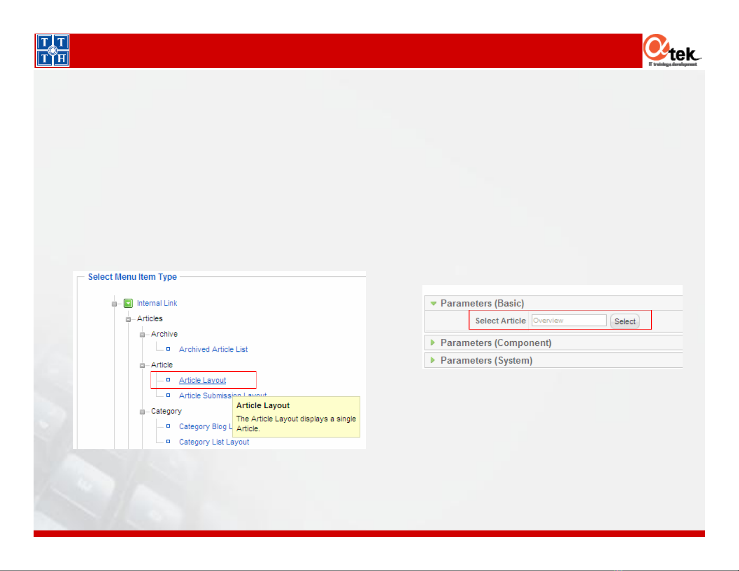739x571 pixels.
Task: Expand the Parameters (System) panel
Action: tap(433, 360)
